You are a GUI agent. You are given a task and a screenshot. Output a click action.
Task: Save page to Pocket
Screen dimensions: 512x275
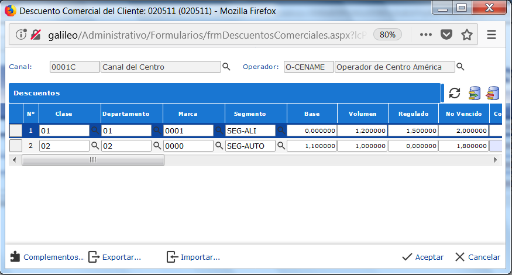click(x=446, y=35)
